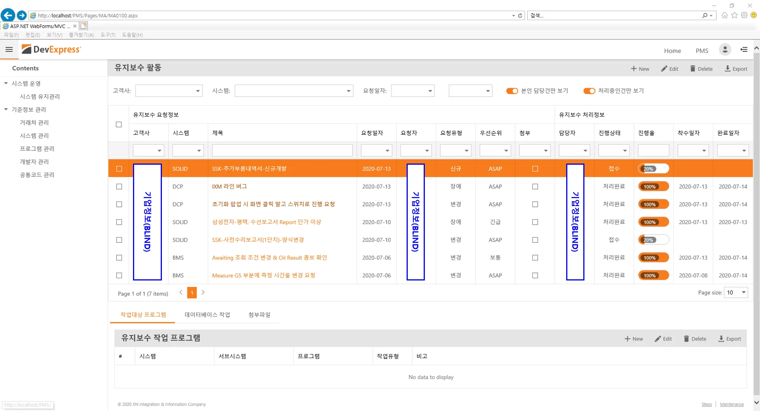Click New in the 유지보수 작업 프로그램 toolbar
760x411 pixels.
click(x=634, y=339)
